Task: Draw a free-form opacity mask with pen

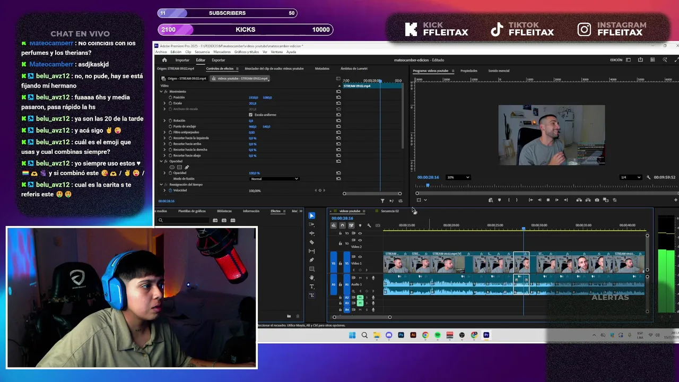Action: pos(187,167)
